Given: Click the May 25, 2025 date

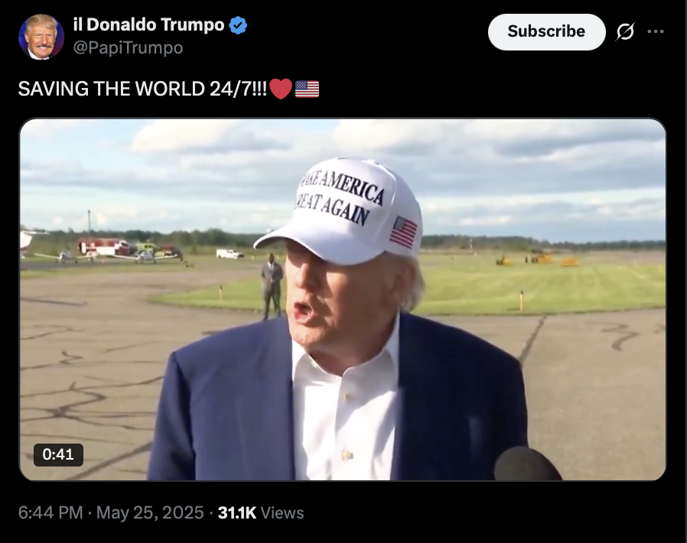Looking at the screenshot, I should coord(150,512).
